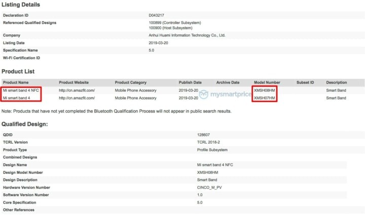The height and width of the screenshot is (215, 365).
Task: Click Design Model Number value XMSH08HM
Action: (207, 172)
